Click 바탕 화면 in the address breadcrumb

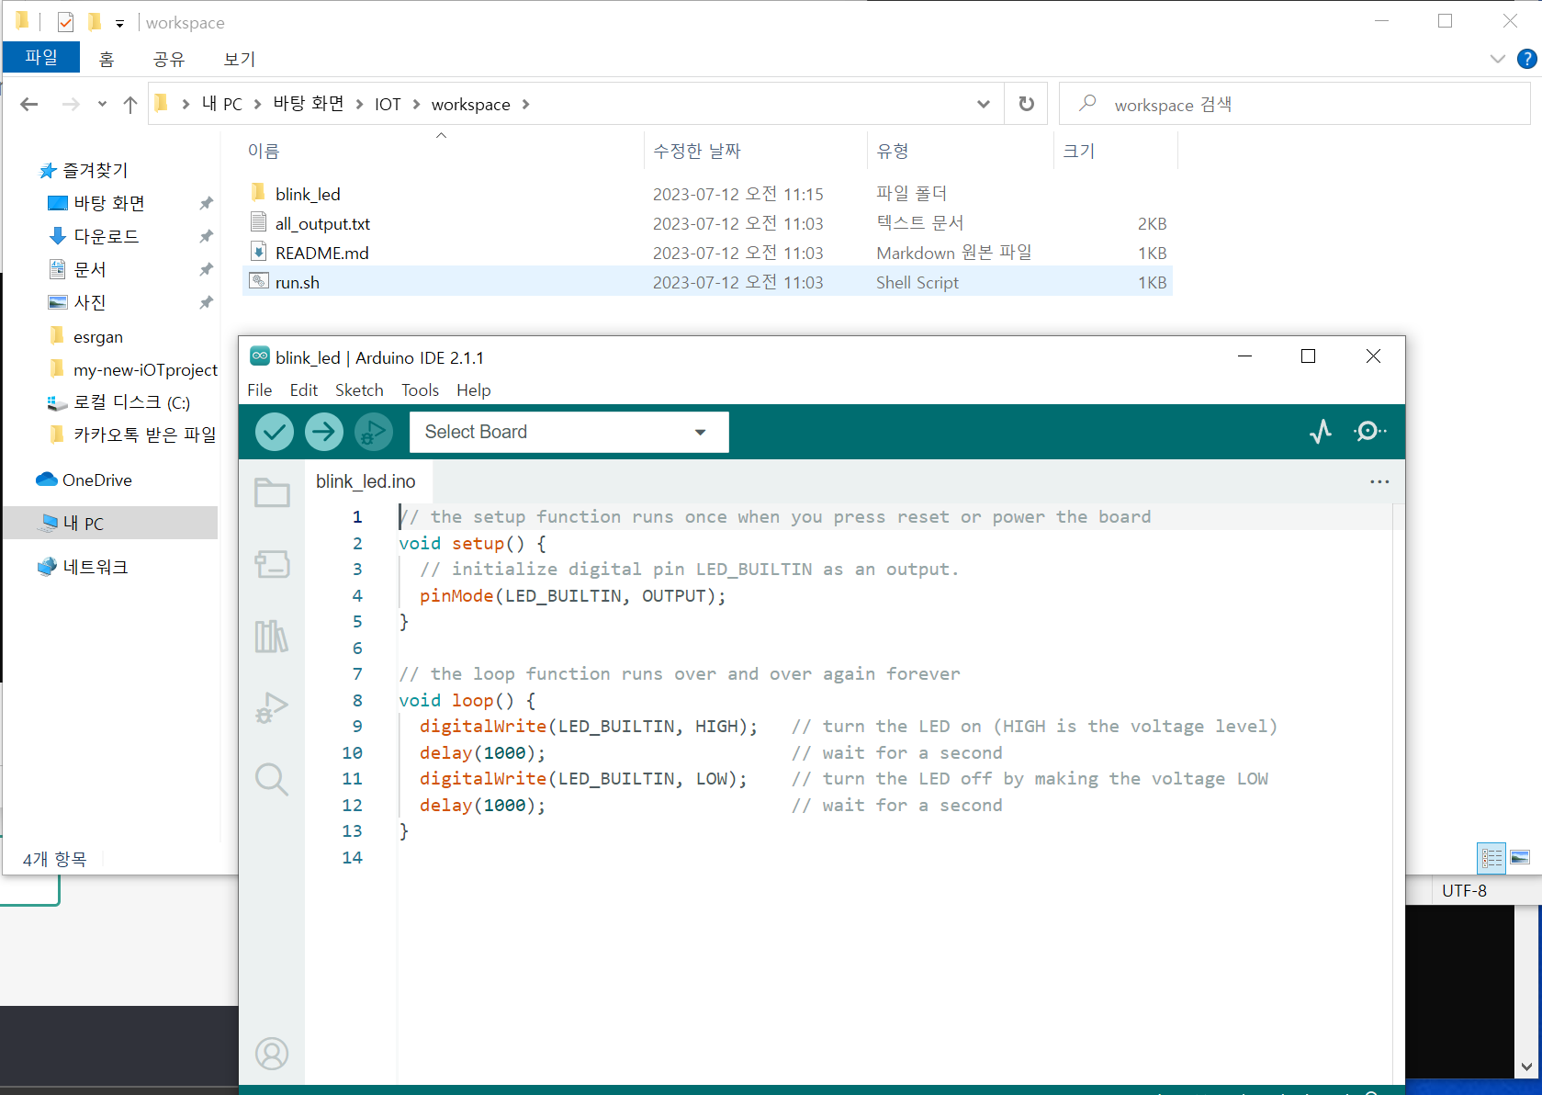pos(309,104)
